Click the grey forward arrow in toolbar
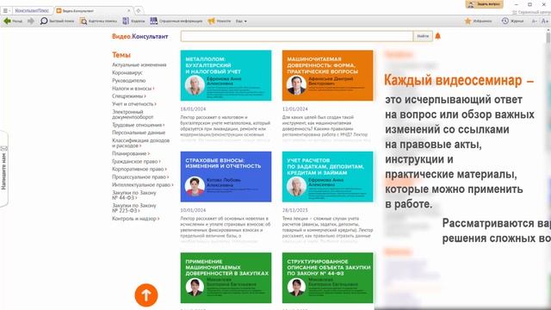The width and height of the screenshot is (551, 310). click(x=31, y=21)
